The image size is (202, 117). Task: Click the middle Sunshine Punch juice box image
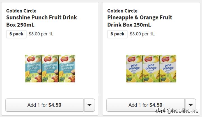(x=50, y=69)
